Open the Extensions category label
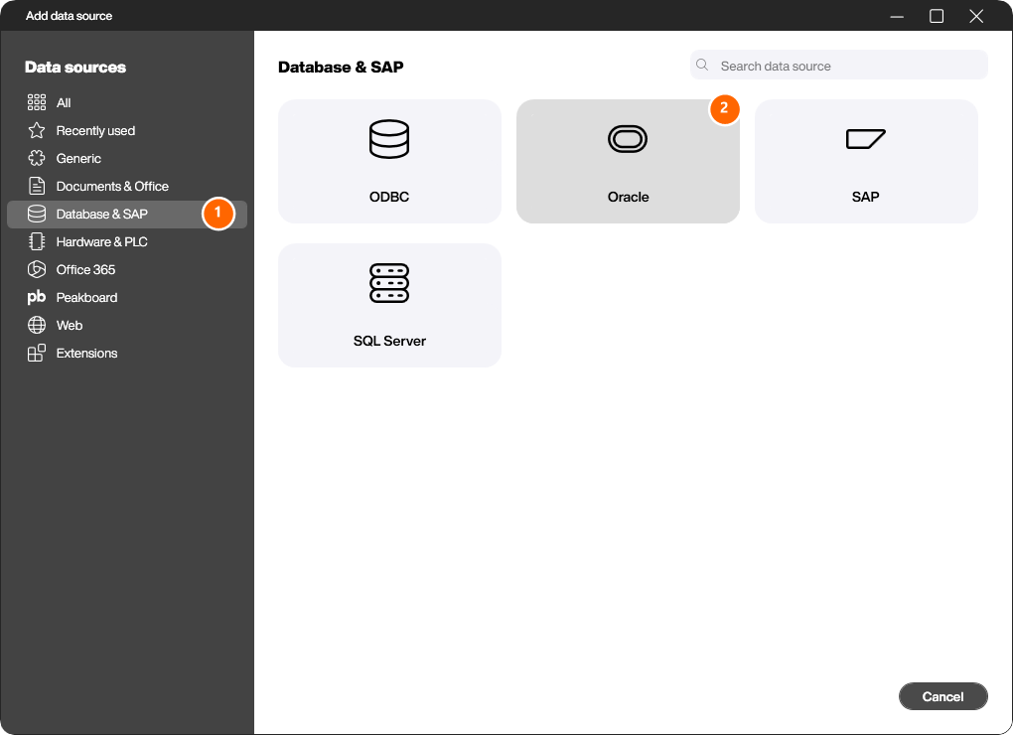The image size is (1013, 735). tap(86, 353)
